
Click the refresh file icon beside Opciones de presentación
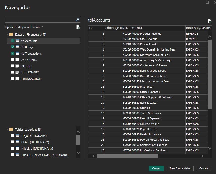point(78,27)
